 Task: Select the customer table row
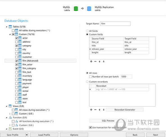[40, 57]
